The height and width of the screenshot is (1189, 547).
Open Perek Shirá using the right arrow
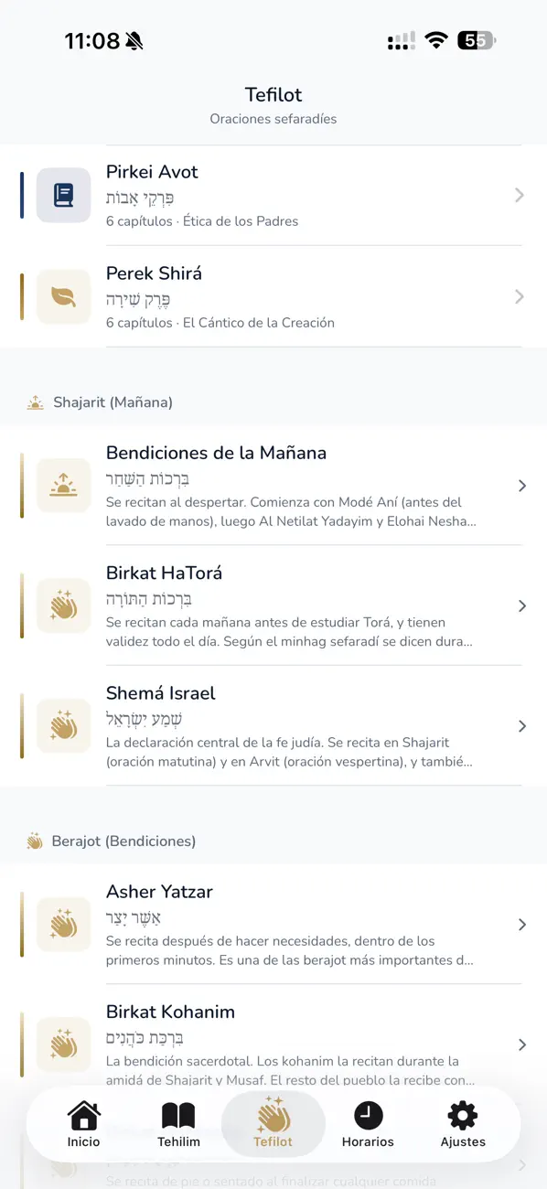[x=520, y=296]
